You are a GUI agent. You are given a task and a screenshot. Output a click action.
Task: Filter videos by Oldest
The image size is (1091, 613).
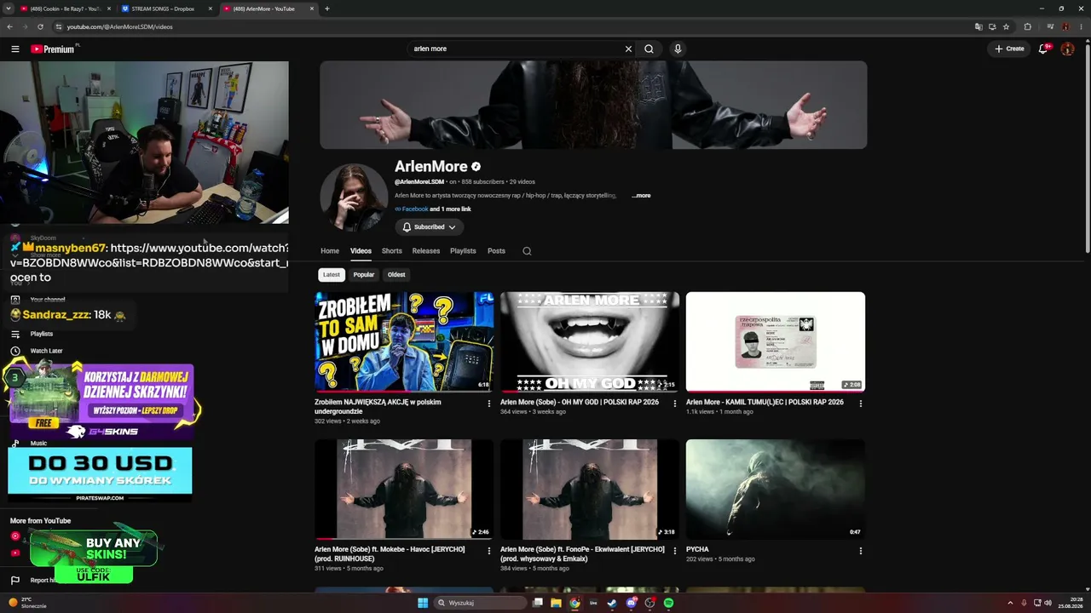[x=396, y=275]
